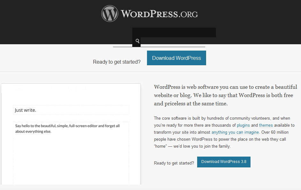Viewport: 301px width, 190px height.
Task: Click "Ready to get started?" beside 3.8 button
Action: tap(174, 163)
